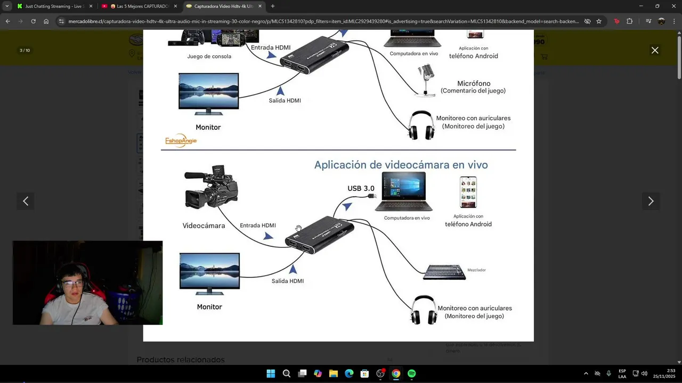This screenshot has width=682, height=383.
Task: Reload the Mercado Libre page
Action: 33,21
